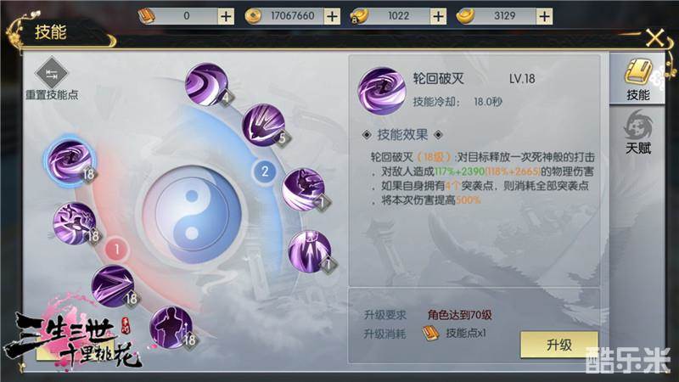Add bound ingots using plus beside 1022

438,16
